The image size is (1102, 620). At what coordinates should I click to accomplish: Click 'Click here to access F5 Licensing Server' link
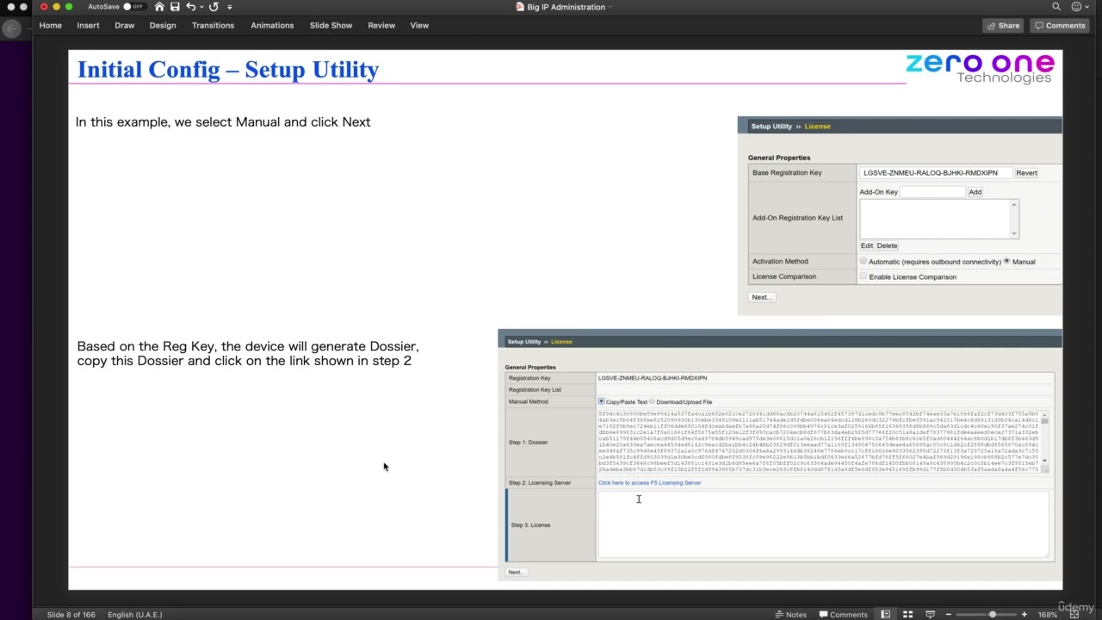pyautogui.click(x=650, y=483)
